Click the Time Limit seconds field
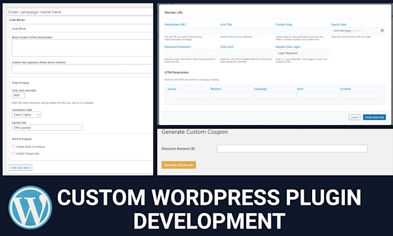The height and width of the screenshot is (236, 393). (x=18, y=95)
